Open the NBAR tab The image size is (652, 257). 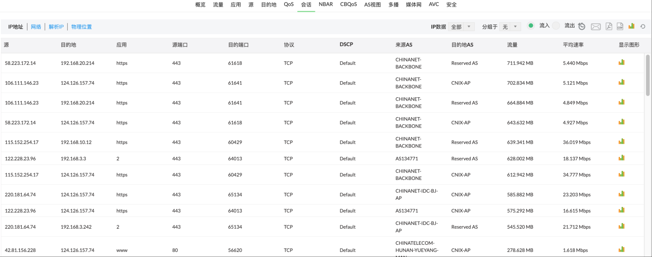tap(326, 5)
